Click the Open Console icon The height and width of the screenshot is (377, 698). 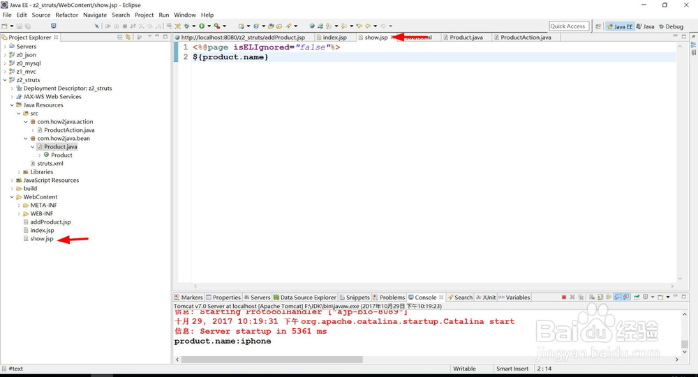pyautogui.click(x=660, y=297)
